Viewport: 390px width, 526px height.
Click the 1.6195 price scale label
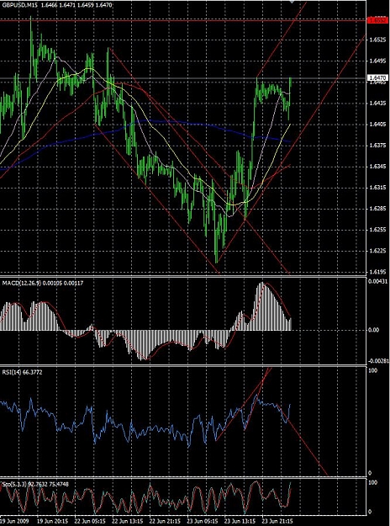coord(377,271)
